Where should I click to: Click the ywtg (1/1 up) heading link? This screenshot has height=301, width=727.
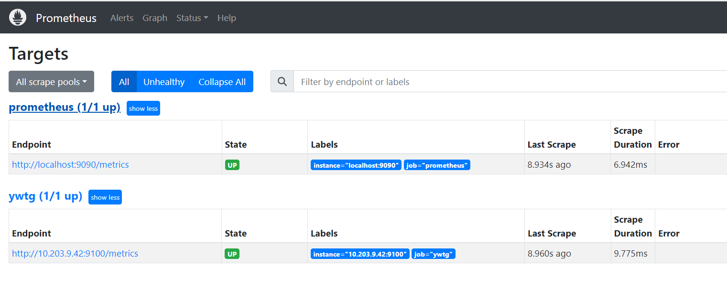pyautogui.click(x=45, y=196)
